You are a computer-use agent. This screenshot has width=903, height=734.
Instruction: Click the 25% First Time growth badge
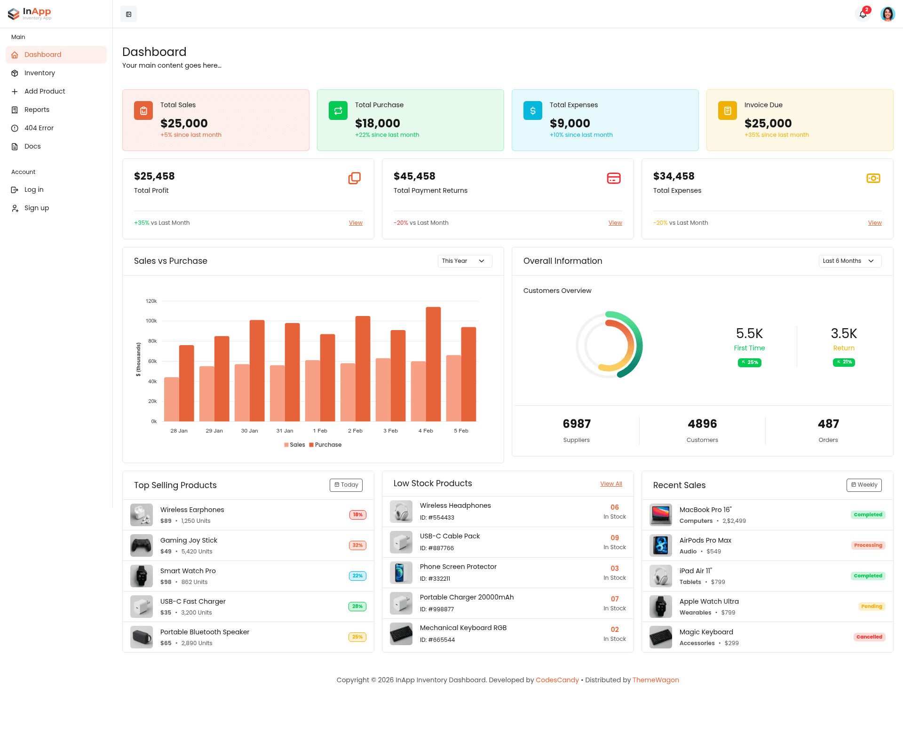pos(750,363)
